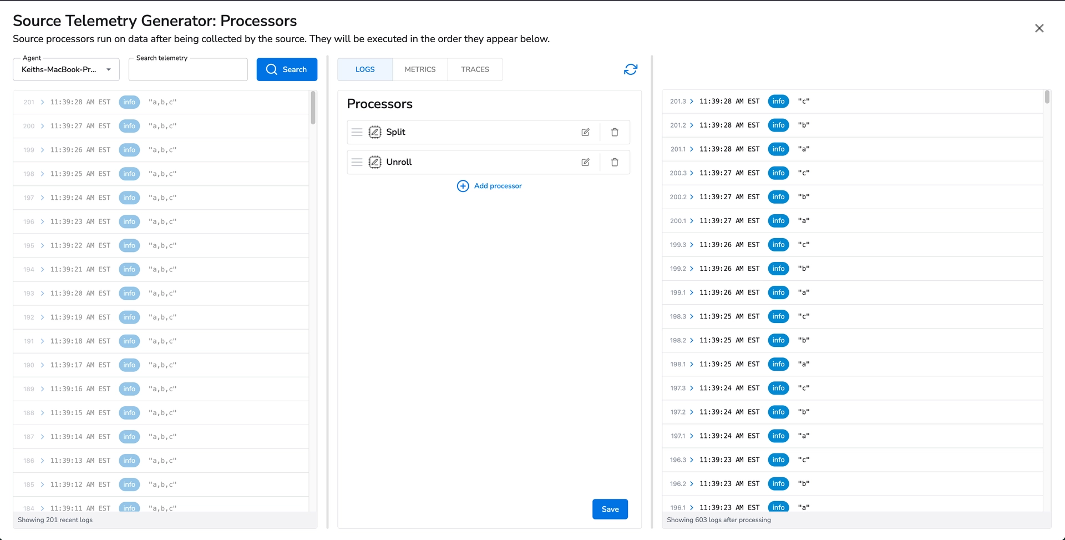Expand processed log entry 199.1
This screenshot has width=1065, height=540.
[692, 292]
